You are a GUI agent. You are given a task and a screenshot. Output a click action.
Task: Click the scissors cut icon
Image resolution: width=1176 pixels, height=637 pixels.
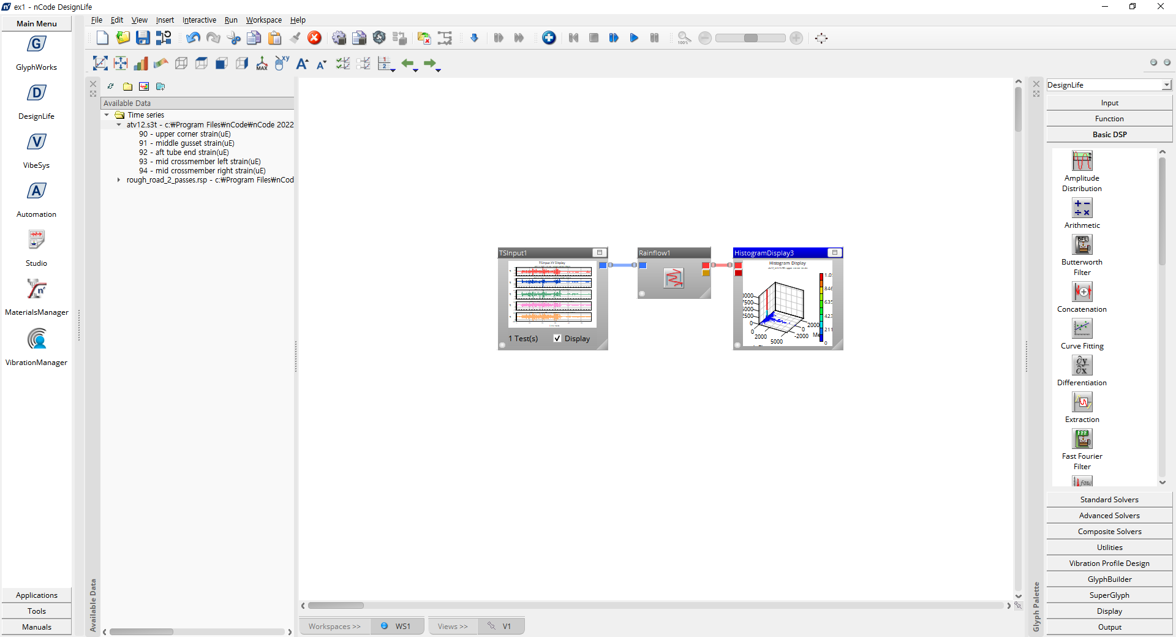pyautogui.click(x=233, y=38)
